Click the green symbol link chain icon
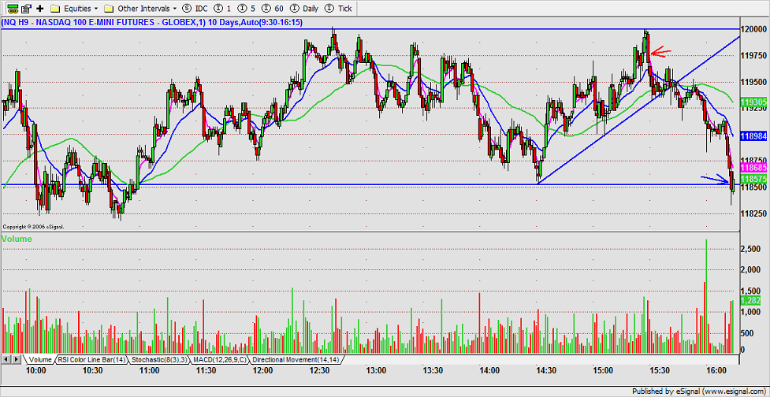Viewport: 770px width, 397px height. (x=13, y=9)
